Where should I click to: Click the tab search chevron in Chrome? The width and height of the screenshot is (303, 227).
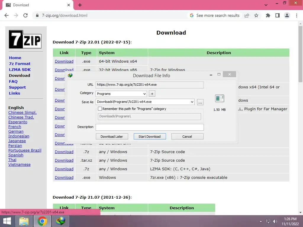coord(266,5)
